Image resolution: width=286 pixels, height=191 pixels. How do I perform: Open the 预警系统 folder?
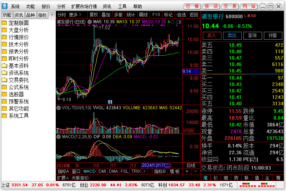[x=15, y=101]
